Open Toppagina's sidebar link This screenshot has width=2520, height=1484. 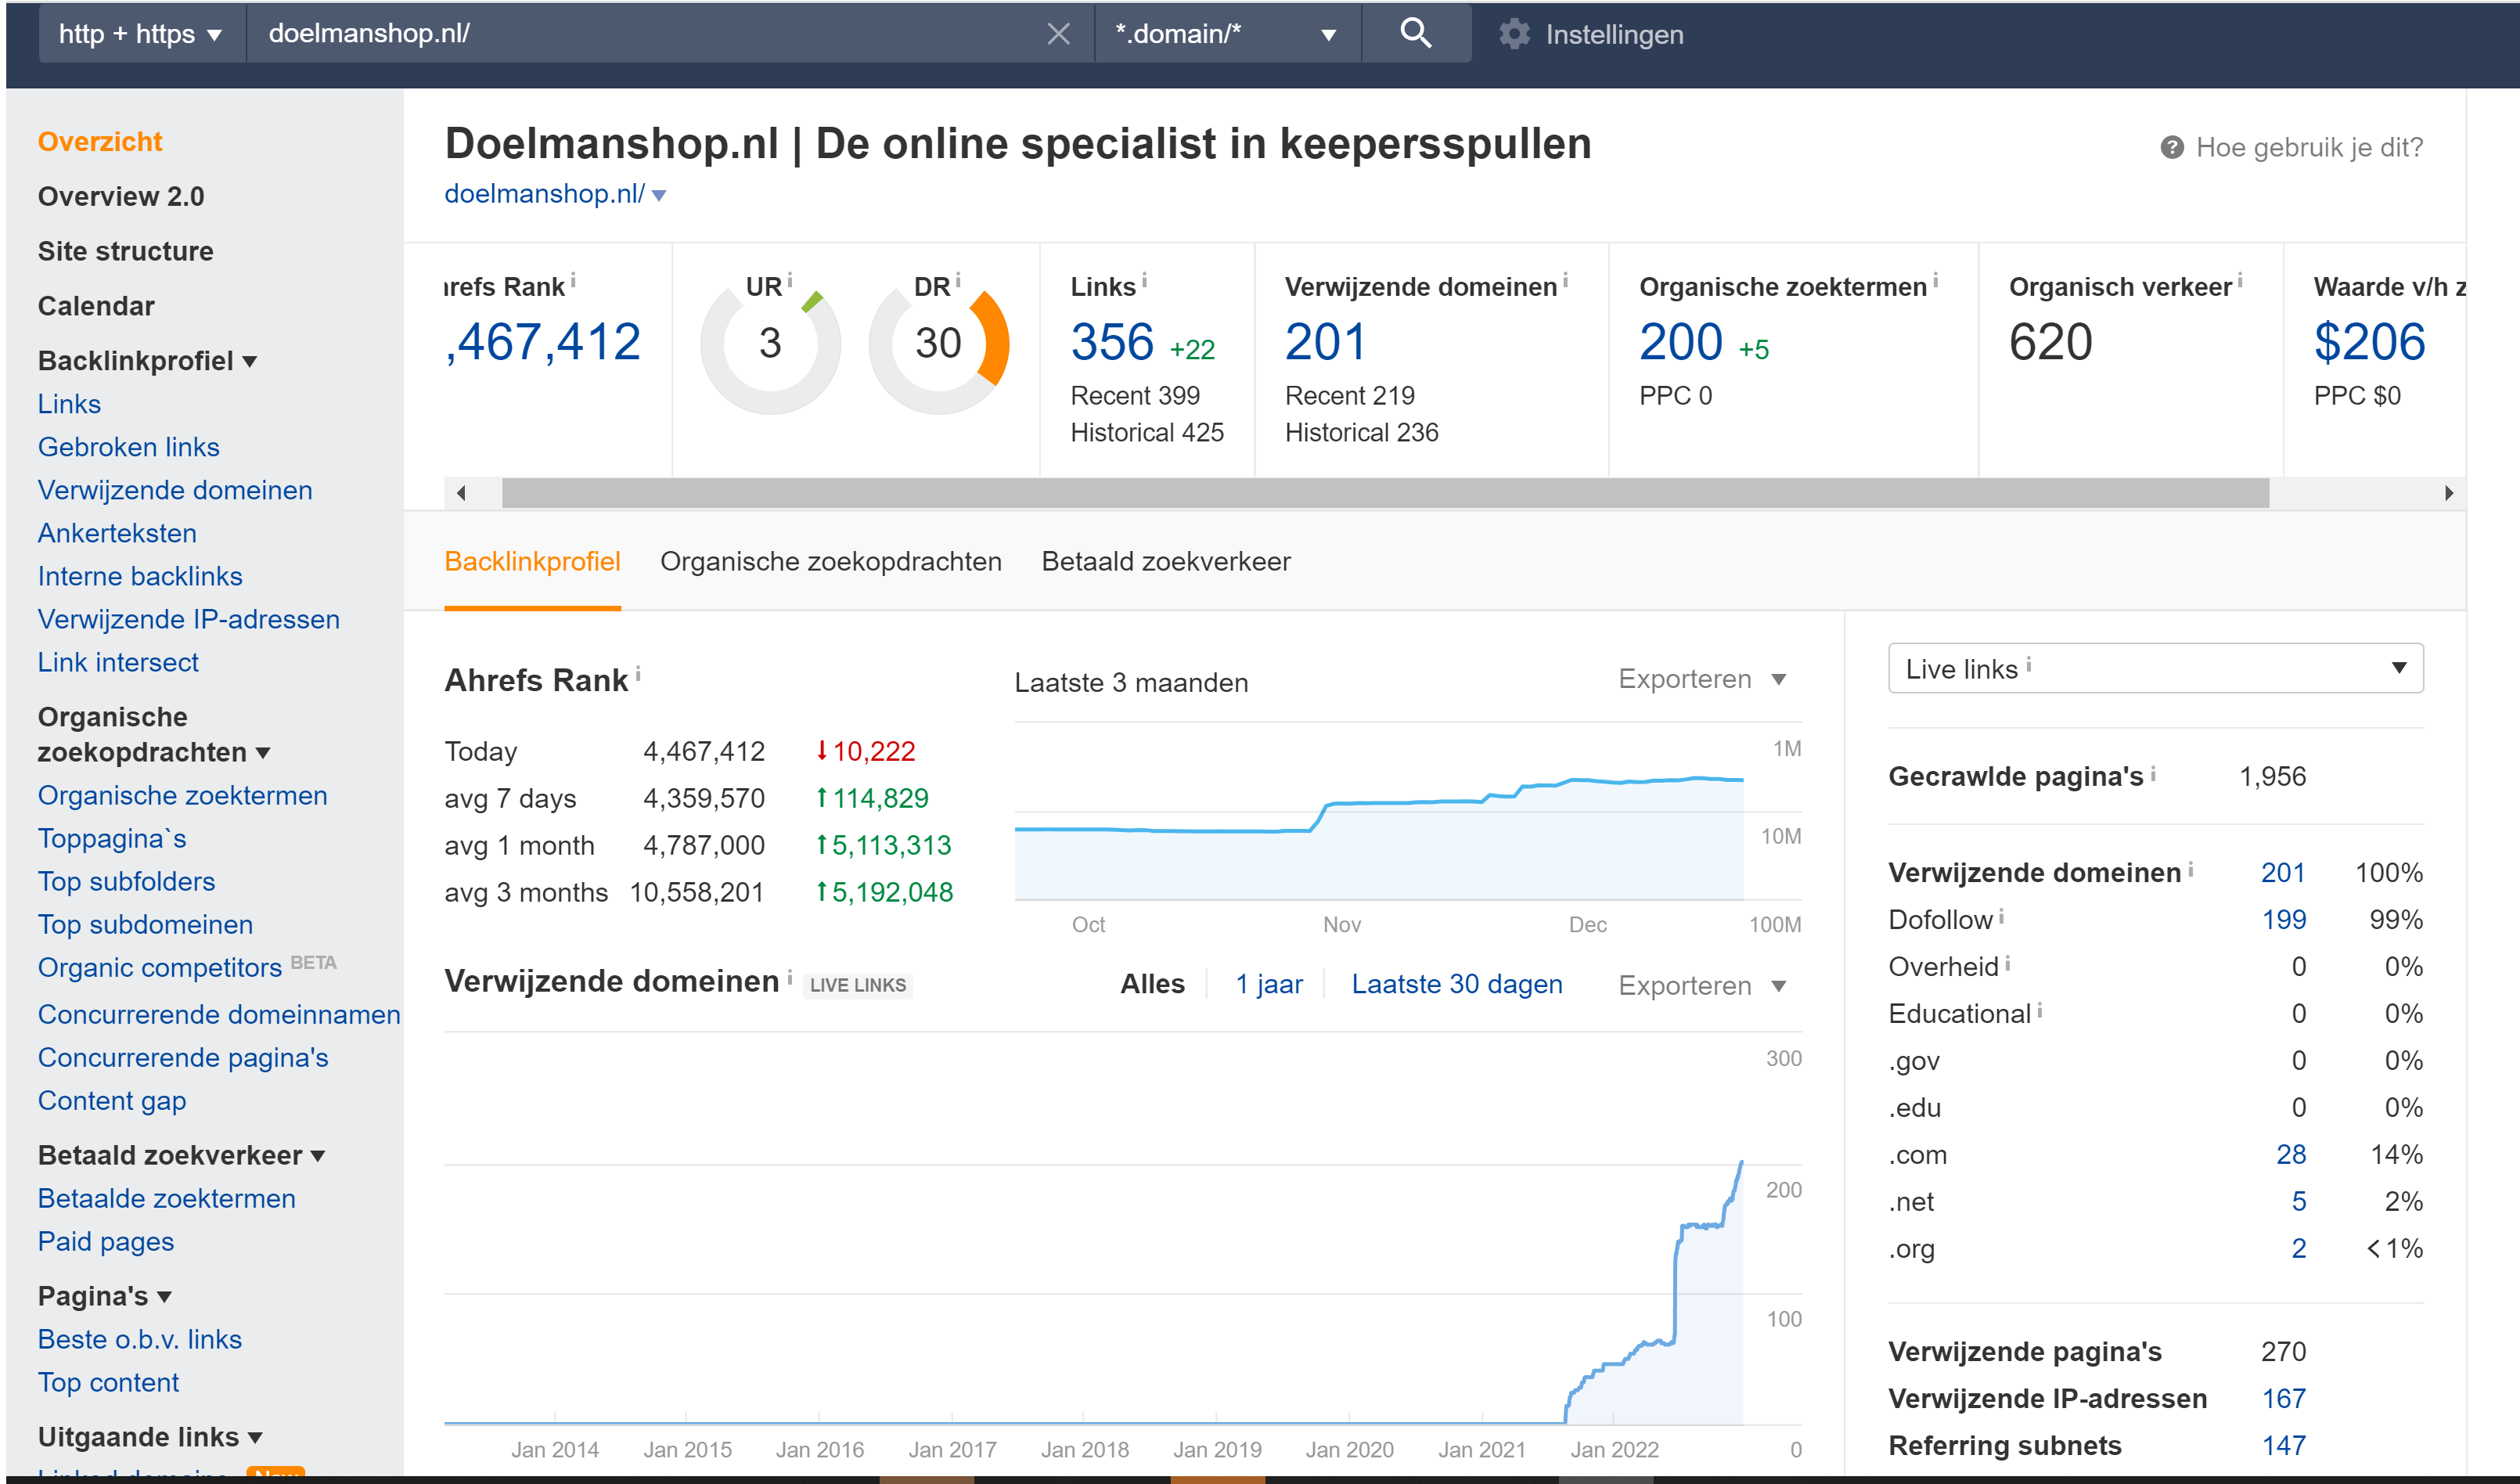click(112, 838)
